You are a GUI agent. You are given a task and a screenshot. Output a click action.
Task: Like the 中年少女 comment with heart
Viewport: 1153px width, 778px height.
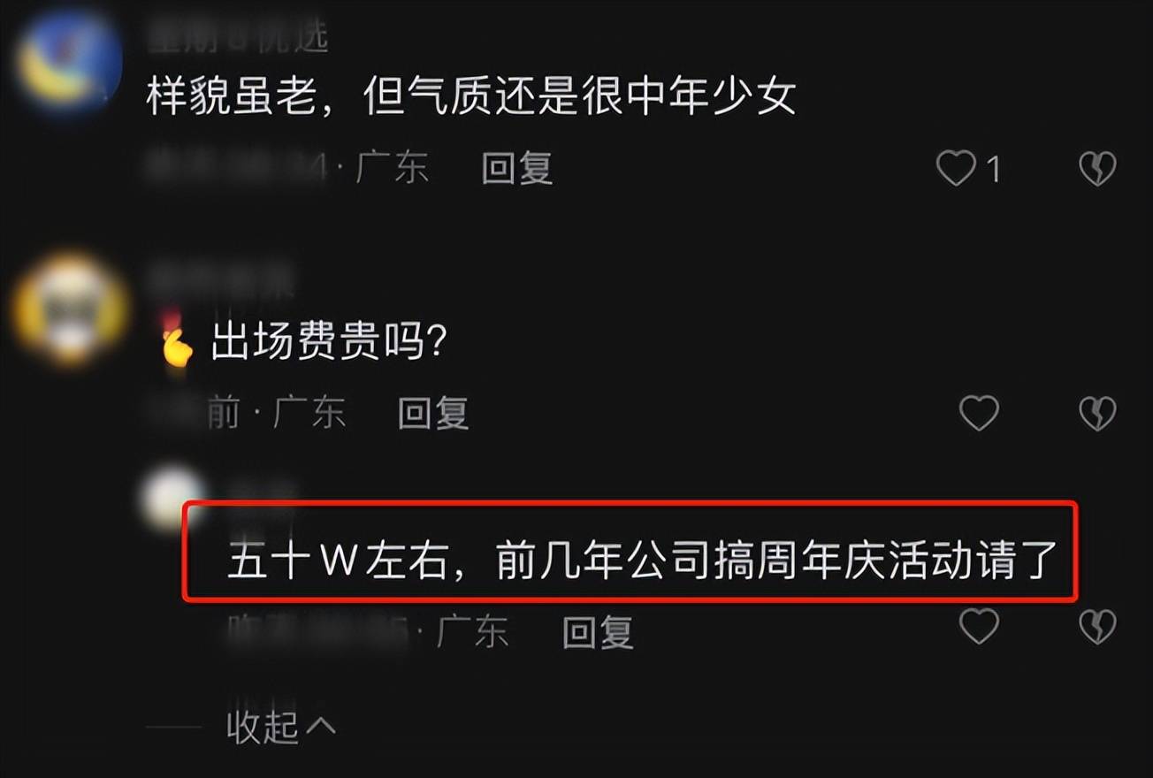click(956, 168)
